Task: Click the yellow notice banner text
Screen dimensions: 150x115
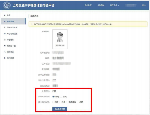Action: pos(71,24)
